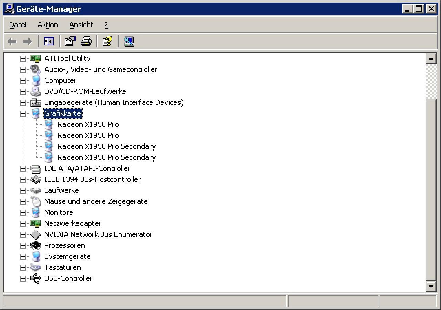The width and height of the screenshot is (441, 310).
Task: Open the Ansicht menu
Action: [x=81, y=25]
